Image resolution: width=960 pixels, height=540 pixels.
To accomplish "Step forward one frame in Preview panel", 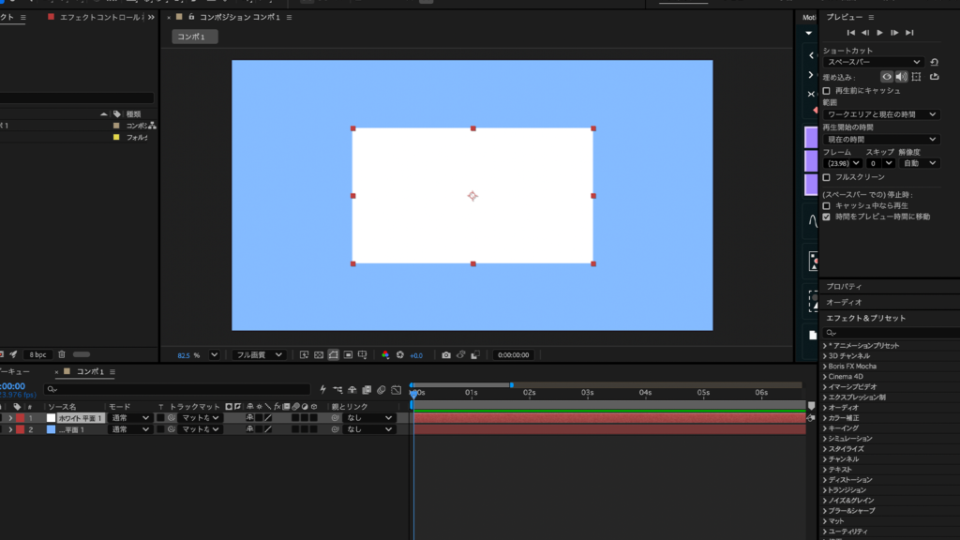I will [894, 33].
